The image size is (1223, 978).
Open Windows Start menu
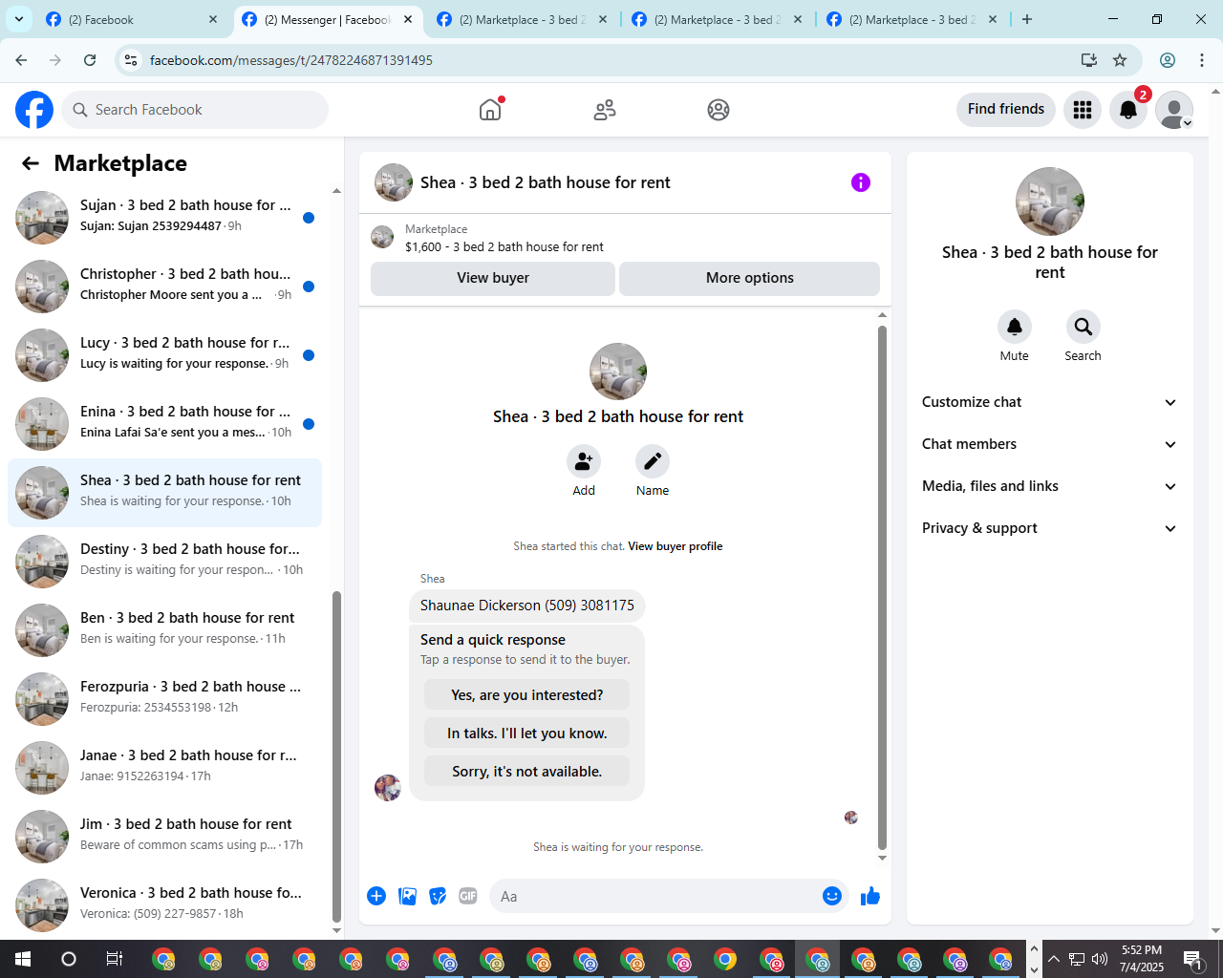[x=23, y=959]
